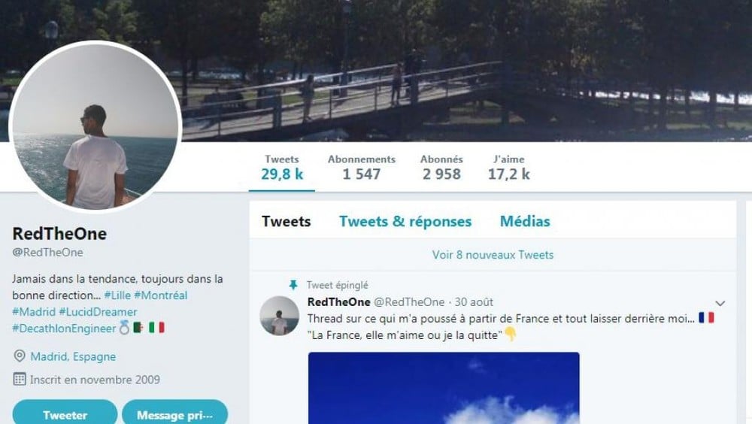Viewport: 752px width, 424px height.
Task: Click the French flag emoji in the tweet
Action: tap(706, 317)
